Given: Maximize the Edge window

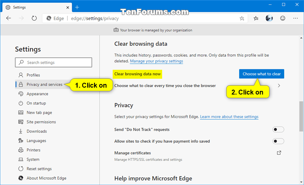Looking at the screenshot, I should point(283,4).
